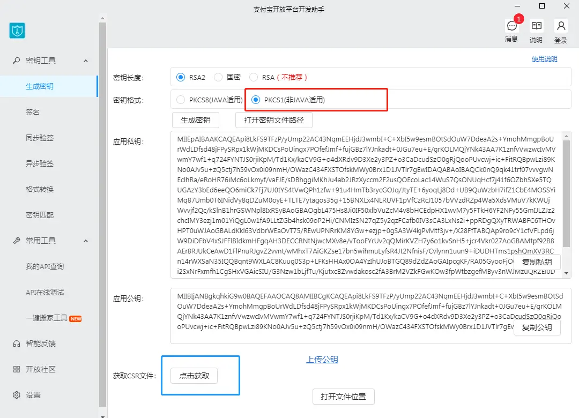Image resolution: width=579 pixels, height=418 pixels.
Task: Click inside the 应用公钥 text area
Action: pyautogui.click(x=371, y=316)
